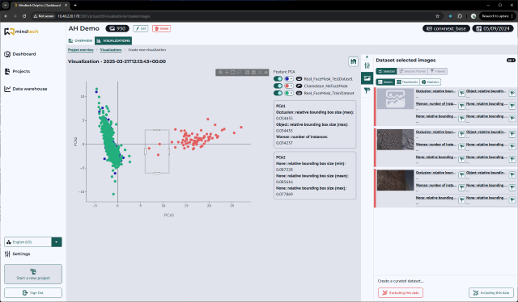Click the plot zoom out icon
This screenshot has width=518, height=302.
[253, 72]
